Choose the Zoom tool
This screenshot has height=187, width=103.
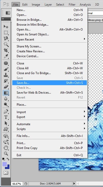(6, 153)
